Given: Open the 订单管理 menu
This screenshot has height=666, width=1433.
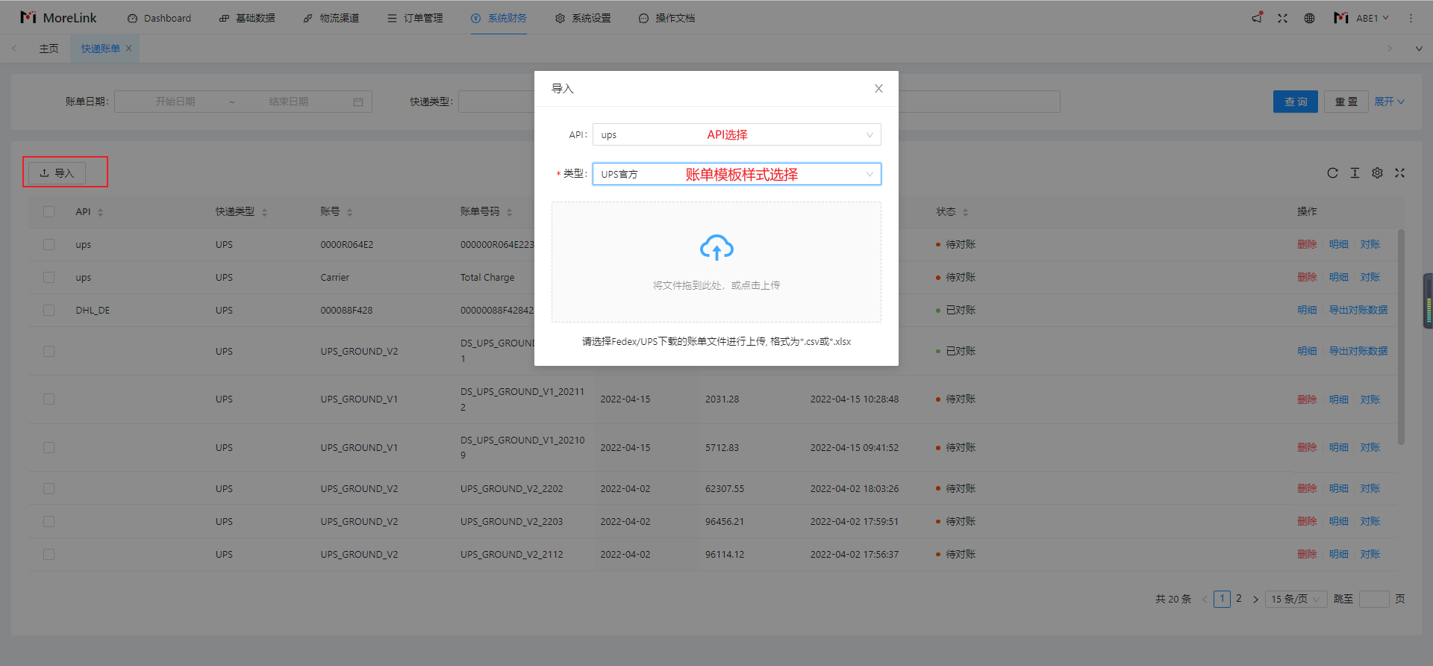Looking at the screenshot, I should (415, 18).
